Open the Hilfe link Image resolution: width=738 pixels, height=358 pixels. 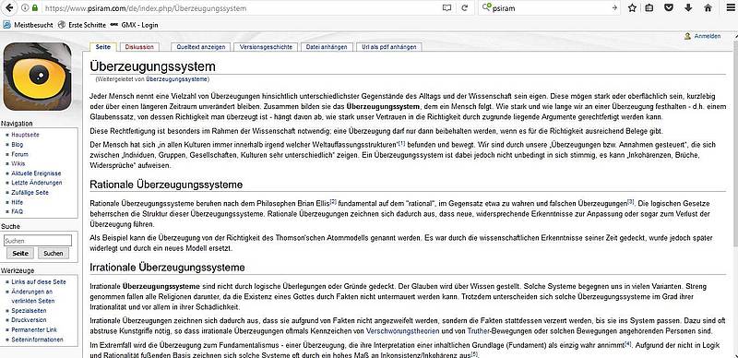(x=17, y=202)
